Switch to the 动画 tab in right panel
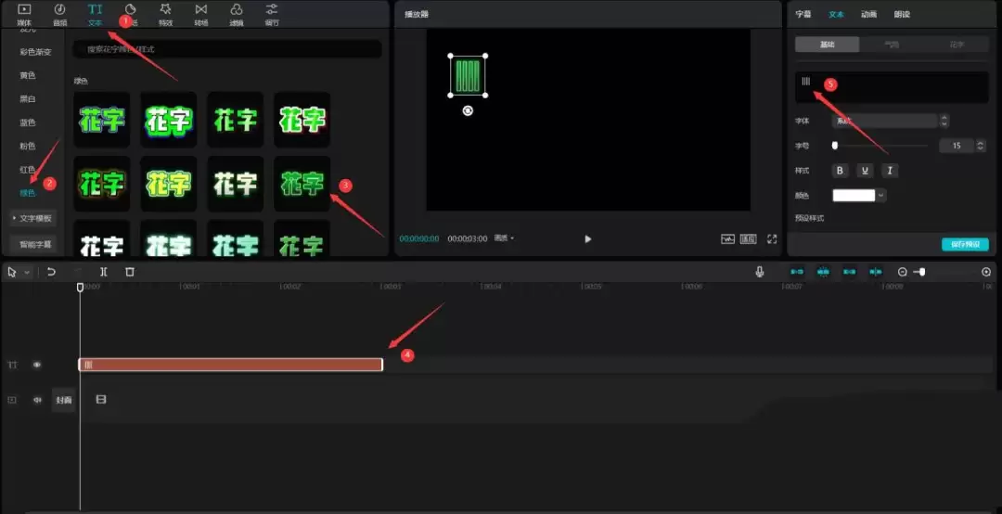Viewport: 1002px width, 514px height. (x=868, y=14)
